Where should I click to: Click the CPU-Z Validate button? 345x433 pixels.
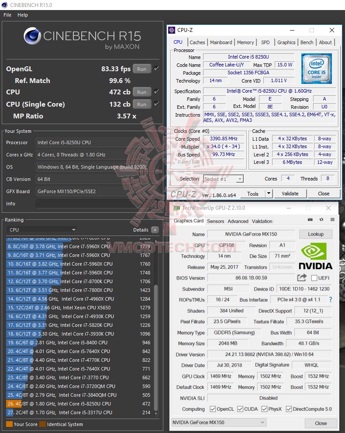point(290,194)
